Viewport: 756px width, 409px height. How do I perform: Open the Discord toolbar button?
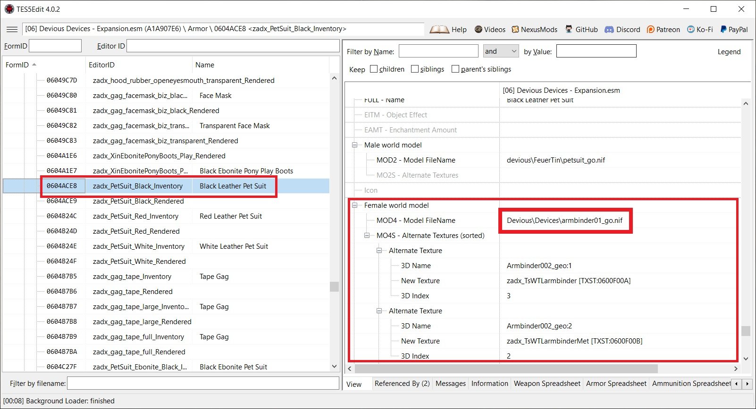click(x=622, y=29)
